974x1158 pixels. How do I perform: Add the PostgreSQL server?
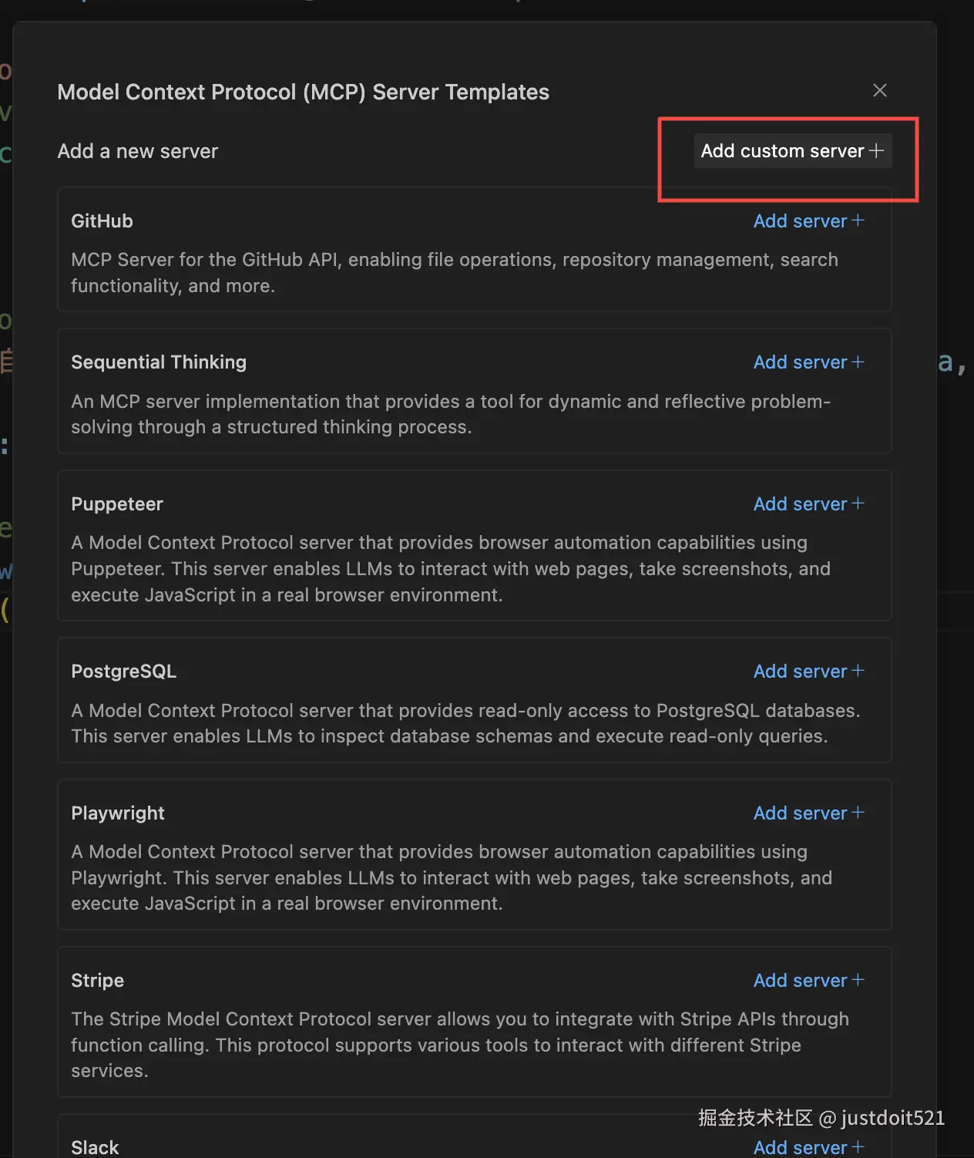pos(801,672)
